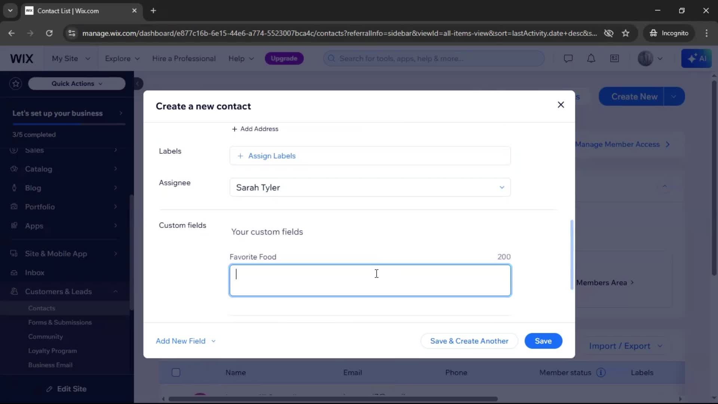
Task: Click the Member status info icon
Action: [601, 373]
